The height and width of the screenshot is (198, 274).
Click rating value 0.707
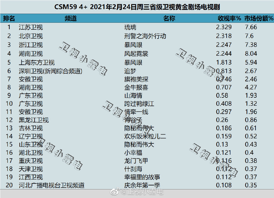point(224,87)
